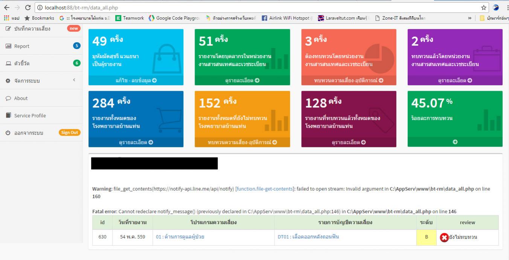Click the id 630 table cell
This screenshot has width=509, height=260.
[102, 237]
